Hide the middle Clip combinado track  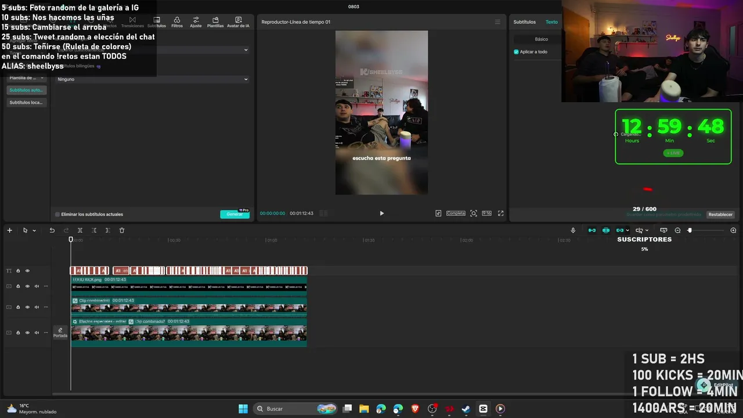point(27,307)
